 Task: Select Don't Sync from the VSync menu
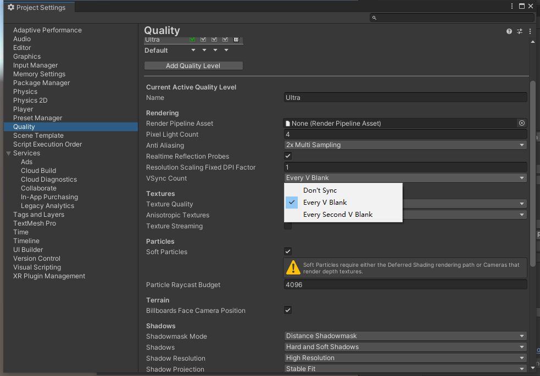(343, 190)
